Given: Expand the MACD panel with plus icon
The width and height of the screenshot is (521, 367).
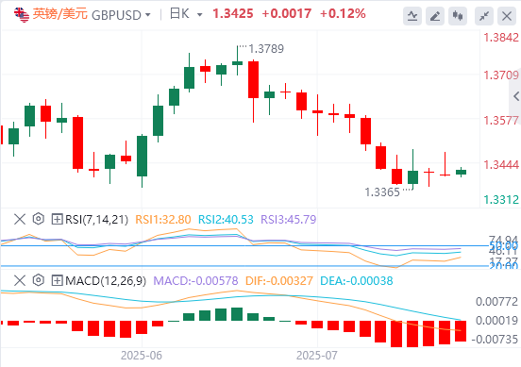Looking at the screenshot, I should click(x=57, y=280).
